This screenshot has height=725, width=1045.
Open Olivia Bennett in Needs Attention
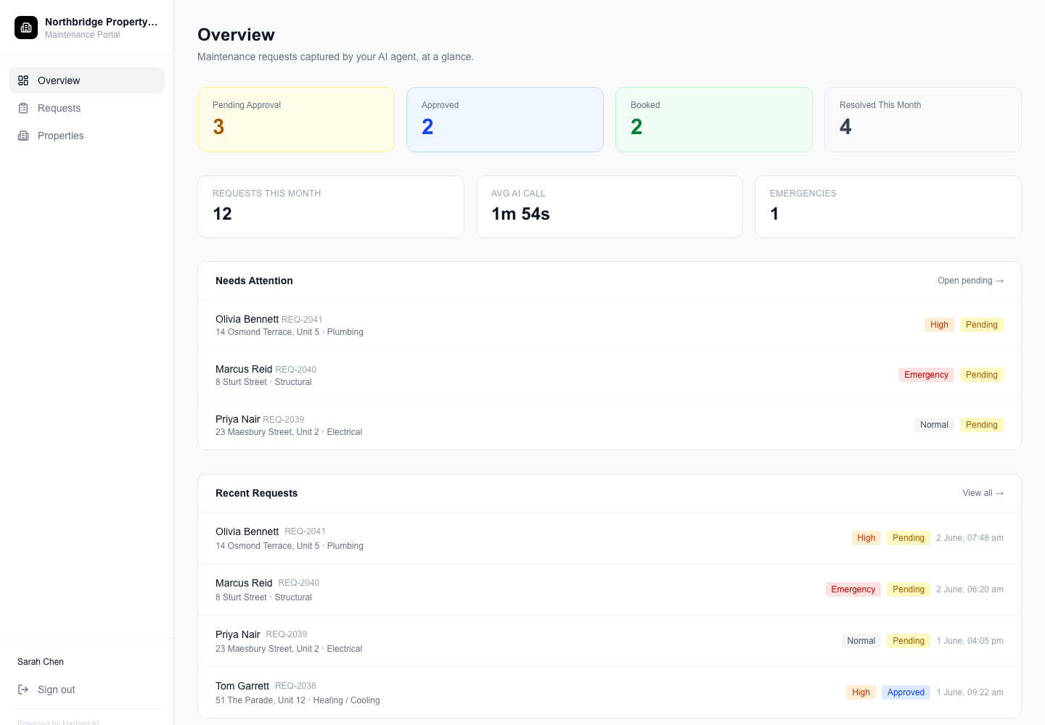pyautogui.click(x=610, y=325)
